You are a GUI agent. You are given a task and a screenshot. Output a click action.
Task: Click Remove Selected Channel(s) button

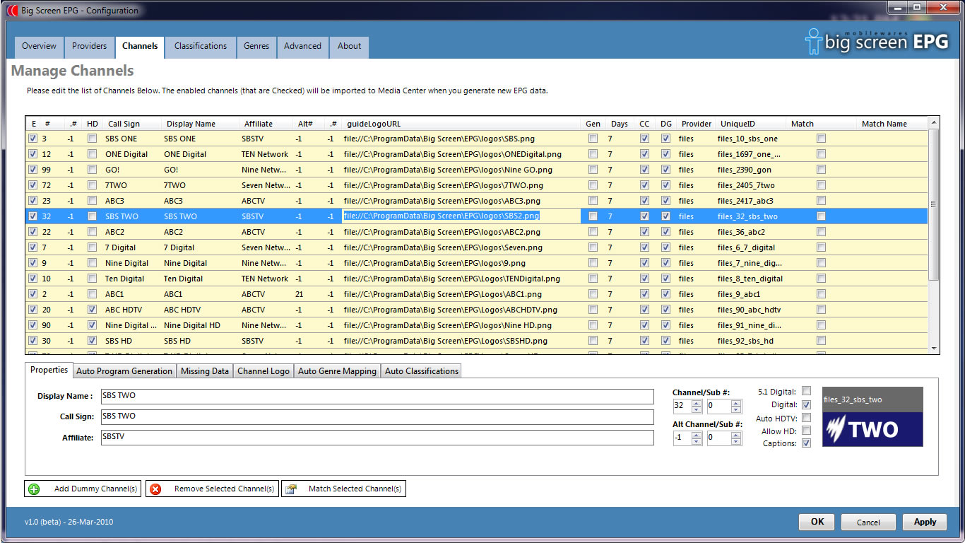point(213,489)
